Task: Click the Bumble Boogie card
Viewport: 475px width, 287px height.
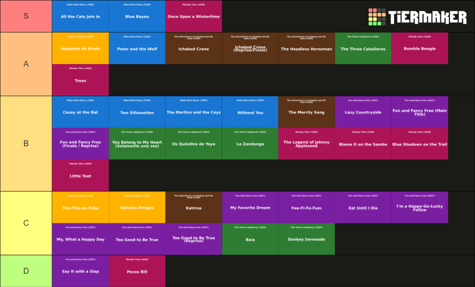Action: click(420, 48)
